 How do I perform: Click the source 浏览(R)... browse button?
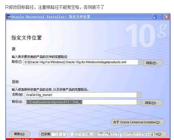tap(153, 63)
